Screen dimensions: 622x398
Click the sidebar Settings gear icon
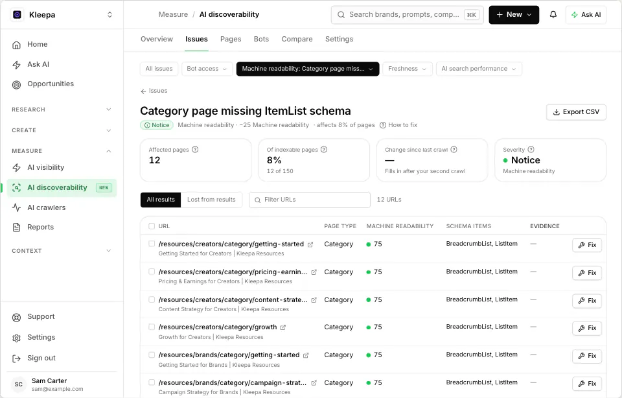(x=16, y=338)
